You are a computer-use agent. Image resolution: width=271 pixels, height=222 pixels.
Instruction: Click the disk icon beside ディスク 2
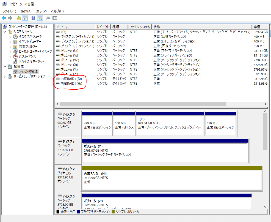[x=60, y=168]
